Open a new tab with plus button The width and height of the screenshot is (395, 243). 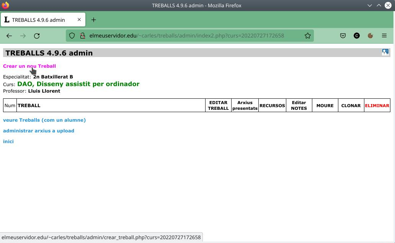[93, 20]
